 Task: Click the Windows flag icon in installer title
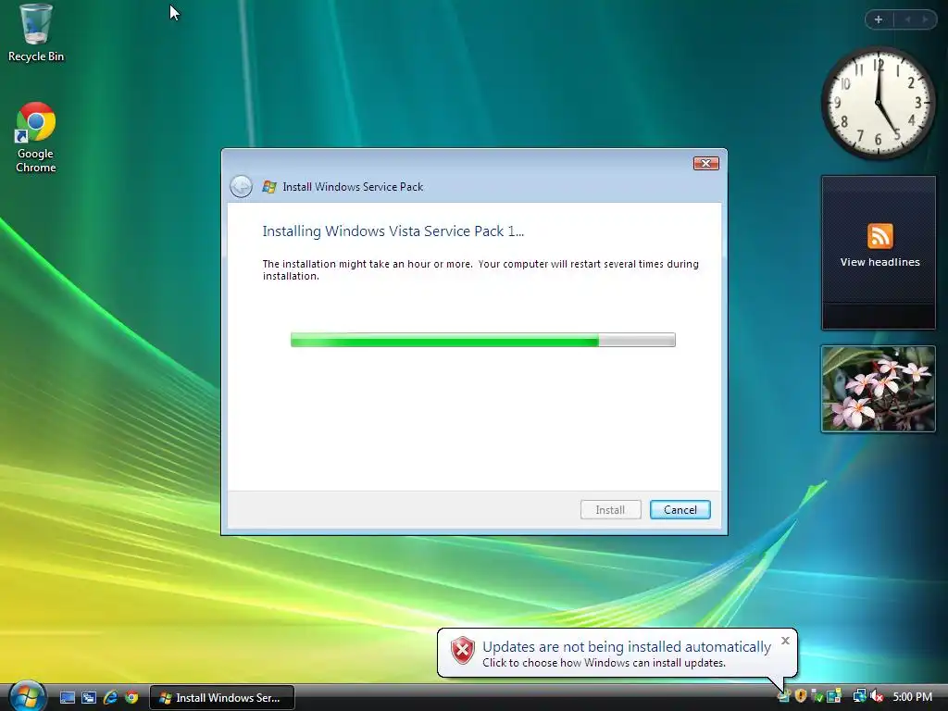(x=269, y=187)
